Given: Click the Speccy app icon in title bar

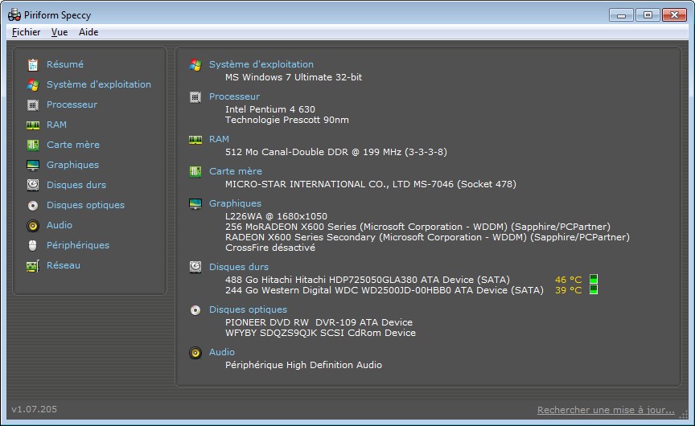Looking at the screenshot, I should (14, 14).
